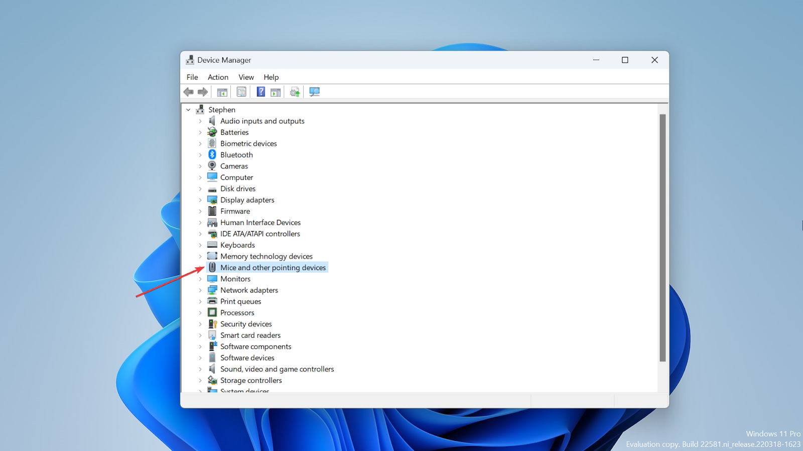The width and height of the screenshot is (803, 451).
Task: Open the Help menu
Action: point(271,77)
